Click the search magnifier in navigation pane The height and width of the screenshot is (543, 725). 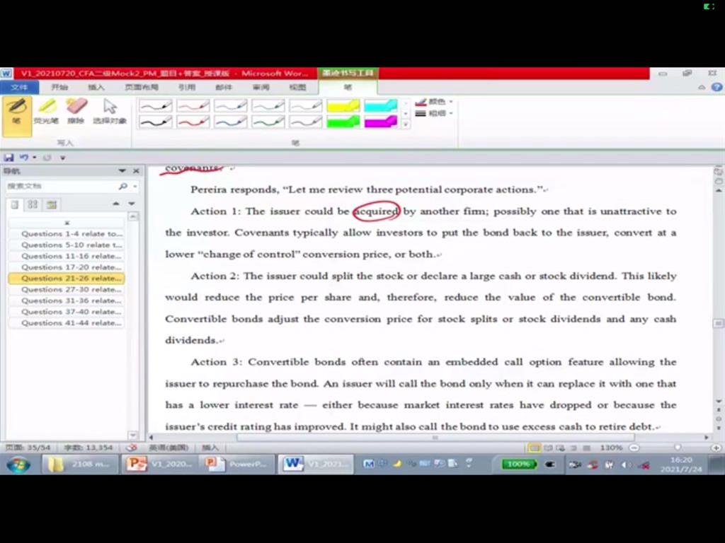click(123, 187)
